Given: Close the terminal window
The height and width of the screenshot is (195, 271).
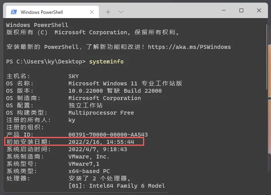Looking at the screenshot, I should (x=259, y=11).
